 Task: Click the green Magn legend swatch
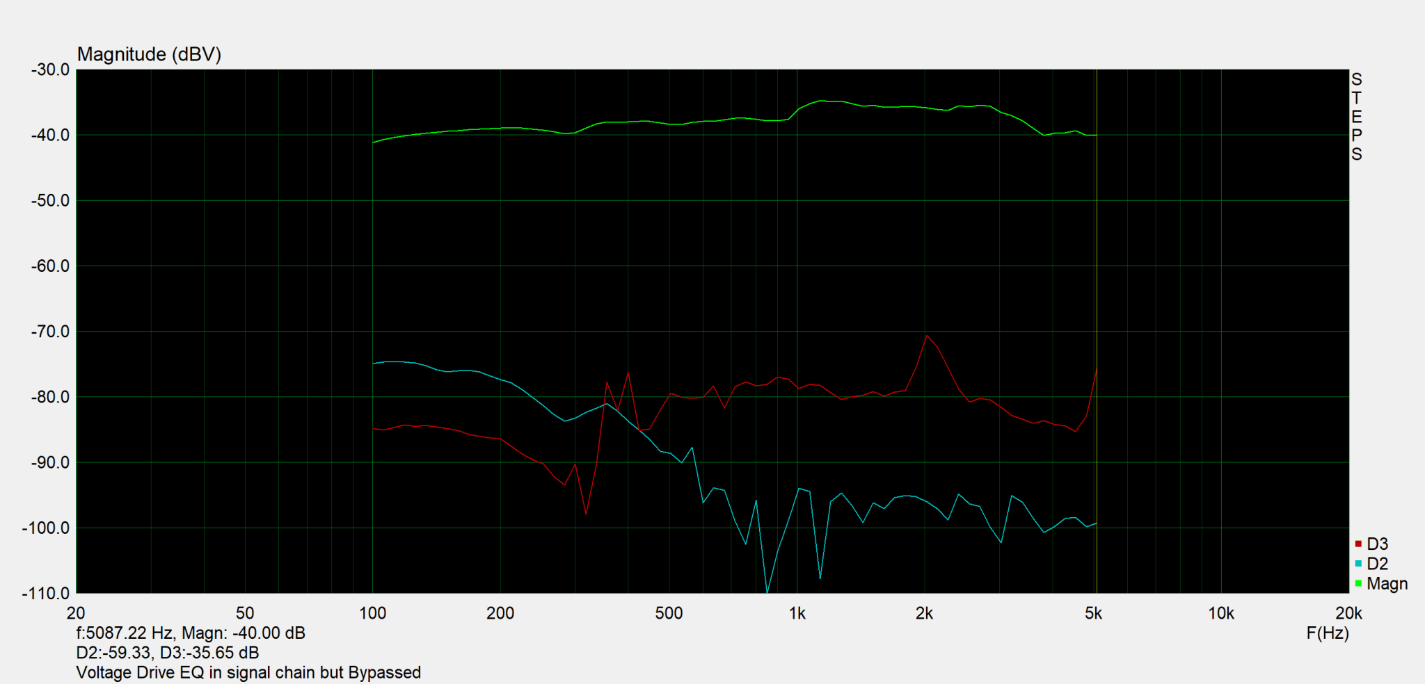[x=1358, y=583]
